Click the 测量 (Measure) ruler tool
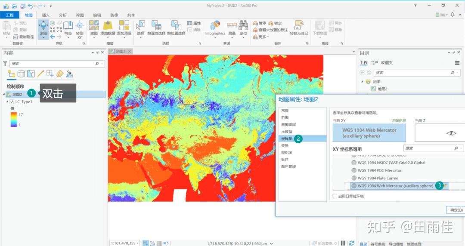Screen dimensions: 465x246 232,29
